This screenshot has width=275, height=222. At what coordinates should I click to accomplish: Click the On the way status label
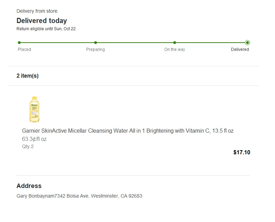[175, 49]
